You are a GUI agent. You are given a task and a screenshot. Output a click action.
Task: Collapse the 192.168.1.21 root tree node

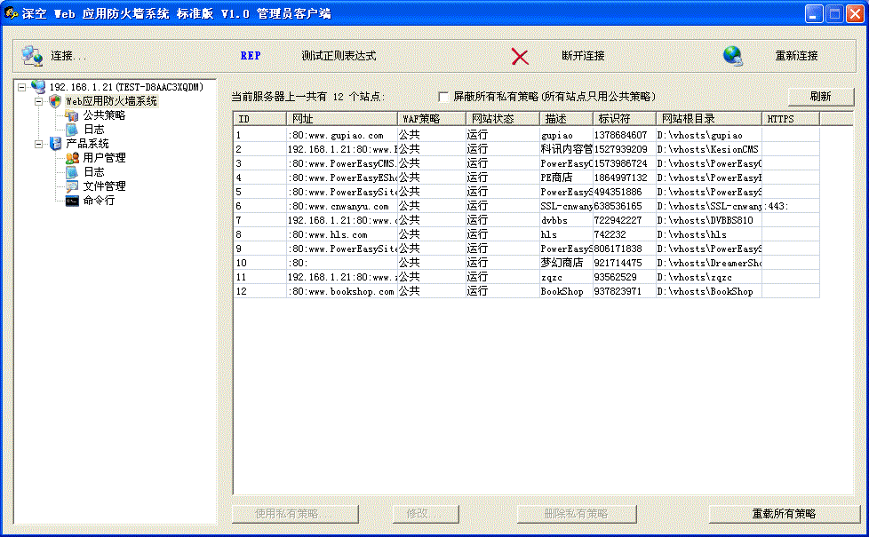(x=21, y=87)
